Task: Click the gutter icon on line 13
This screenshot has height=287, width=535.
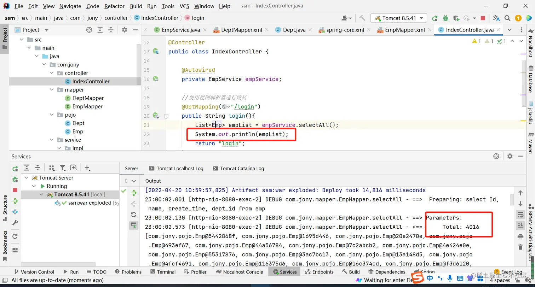Action: tap(156, 52)
